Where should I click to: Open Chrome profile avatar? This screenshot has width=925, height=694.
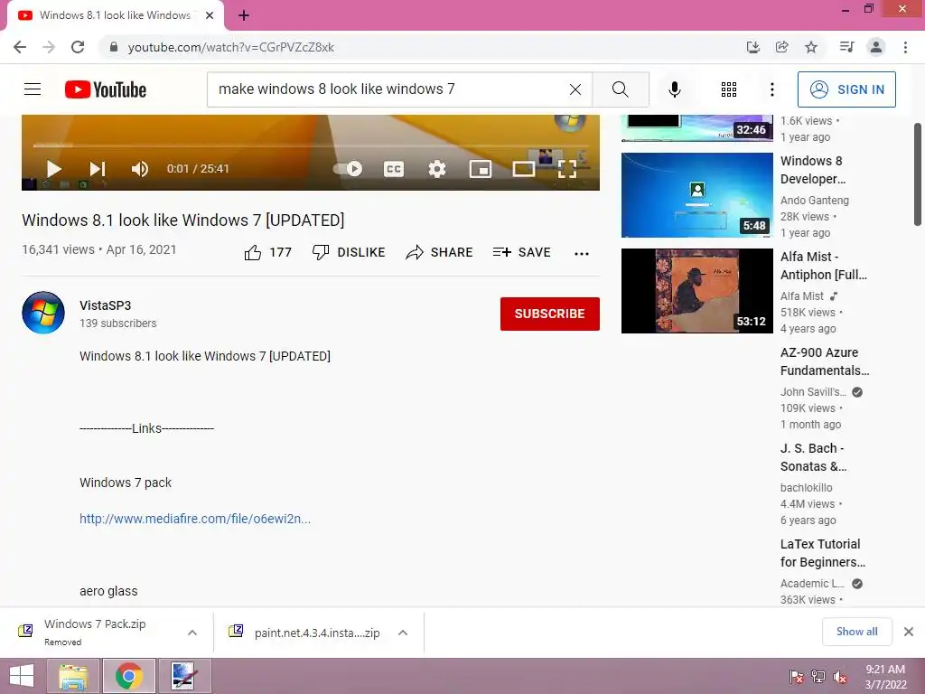click(x=876, y=47)
